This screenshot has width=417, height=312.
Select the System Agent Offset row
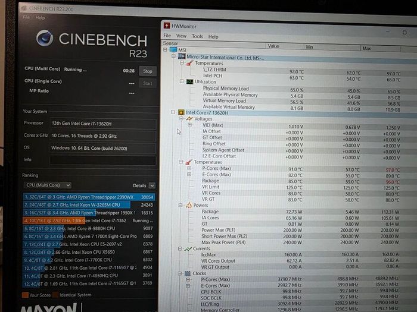pos(302,150)
